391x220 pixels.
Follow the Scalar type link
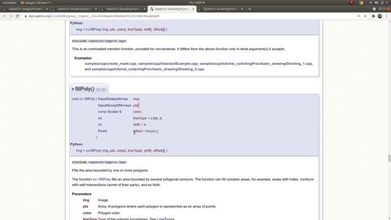coord(112,112)
